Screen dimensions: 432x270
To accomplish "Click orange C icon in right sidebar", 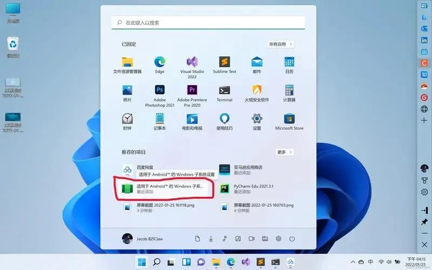I will pos(424,63).
